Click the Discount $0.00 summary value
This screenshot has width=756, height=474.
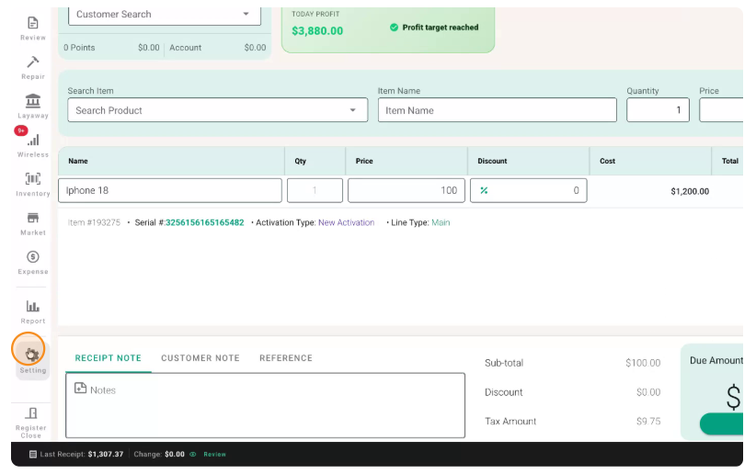pyautogui.click(x=648, y=392)
